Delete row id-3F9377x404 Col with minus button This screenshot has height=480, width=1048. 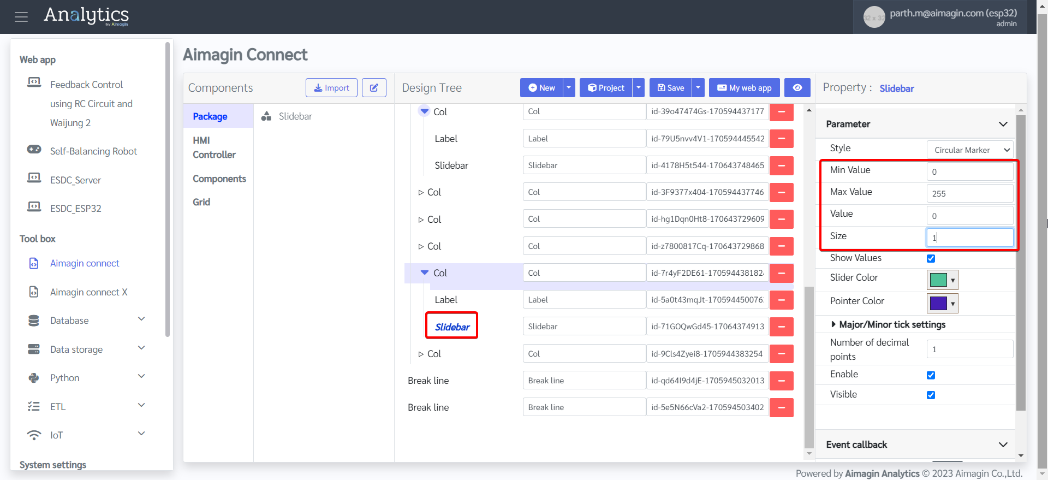[782, 192]
